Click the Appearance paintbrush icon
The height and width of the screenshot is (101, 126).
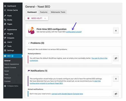pos(5,30)
